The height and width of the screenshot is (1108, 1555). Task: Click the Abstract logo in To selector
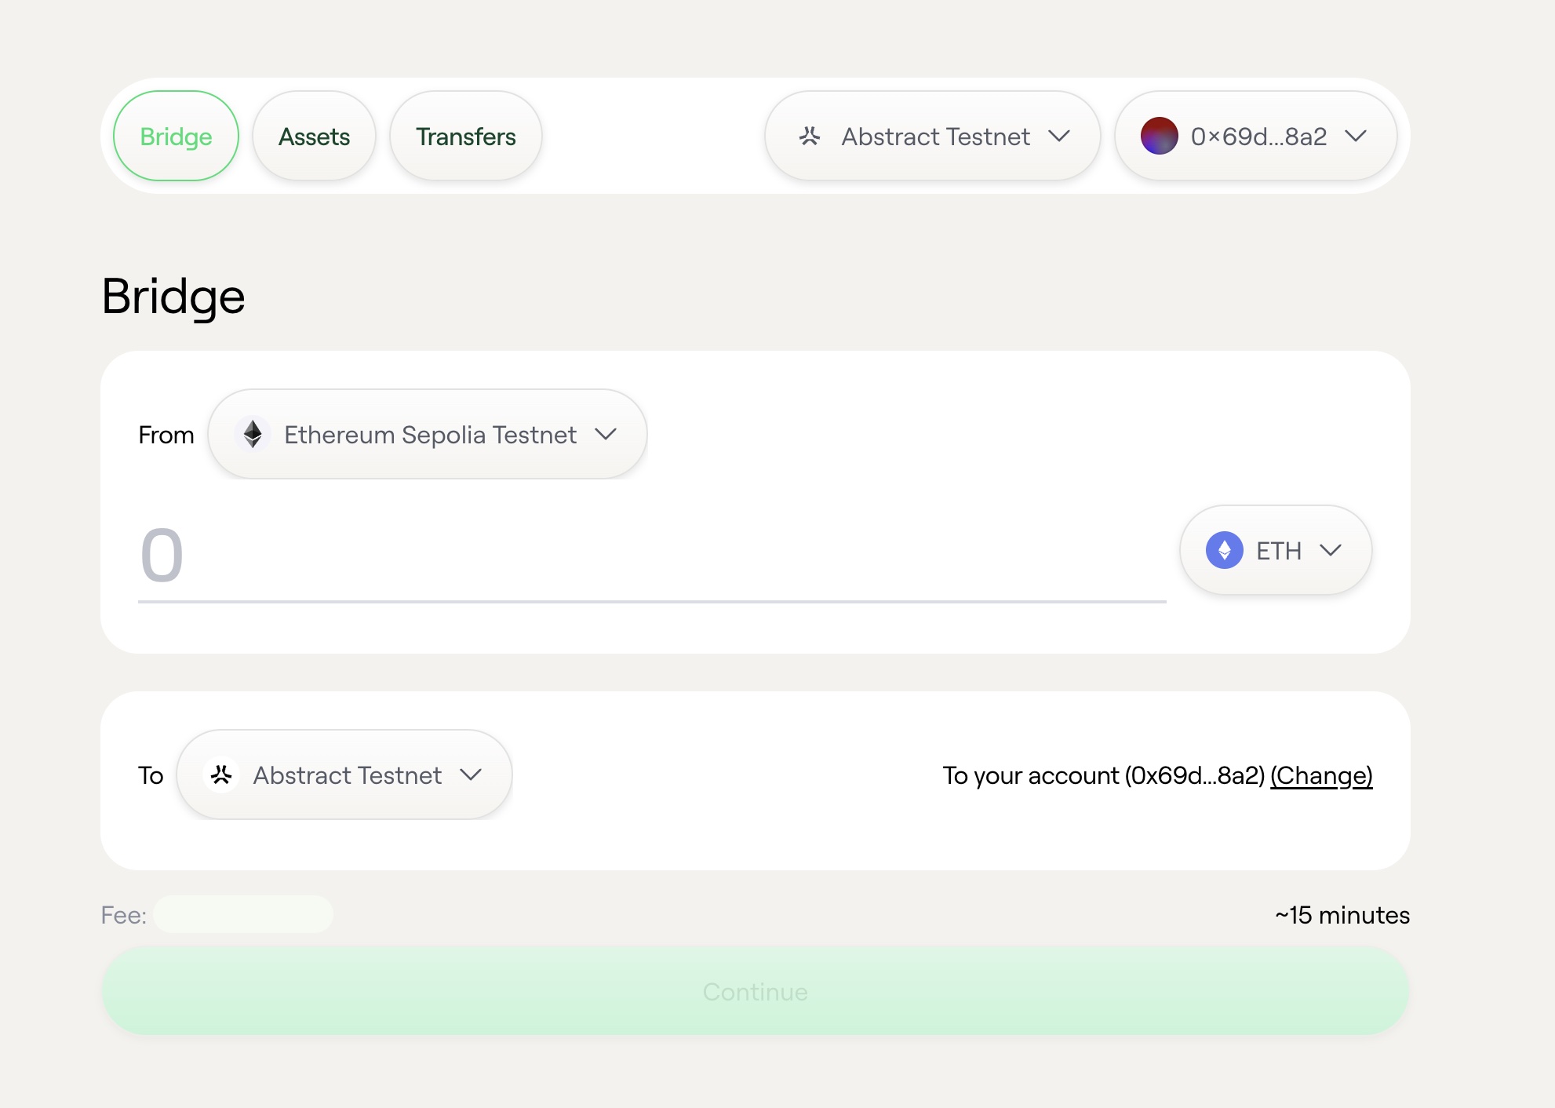pyautogui.click(x=221, y=775)
